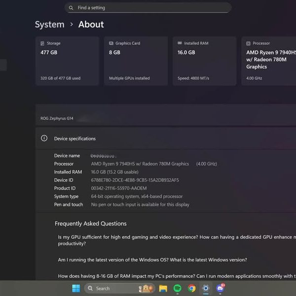Click the Processor card icon
This screenshot has height=296, width=296.
click(249, 43)
